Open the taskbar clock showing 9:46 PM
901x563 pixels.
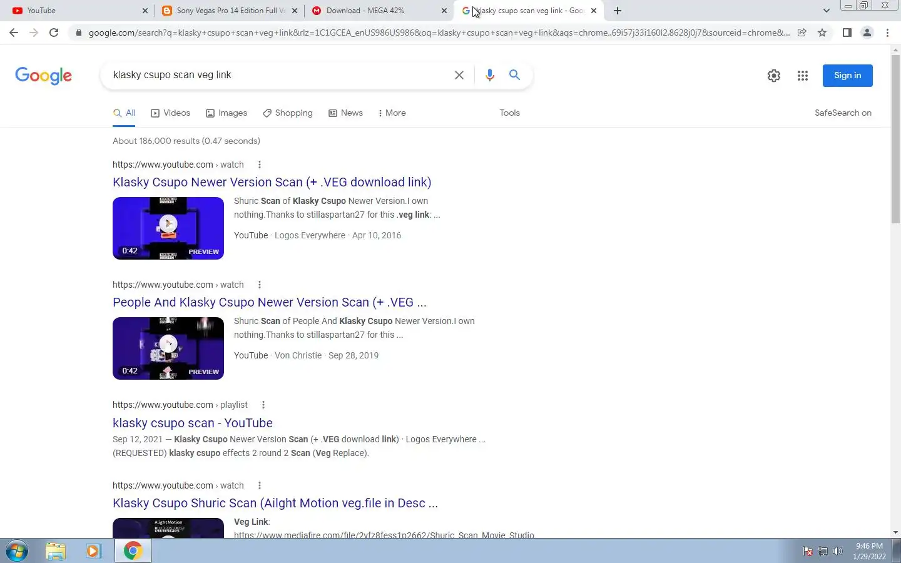tap(869, 551)
